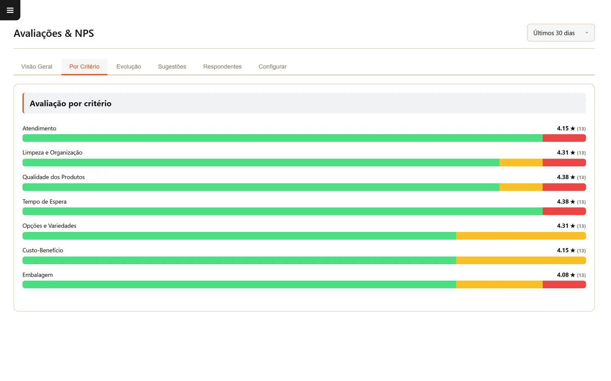
Task: Go to the Sugestões tab
Action: coord(172,66)
